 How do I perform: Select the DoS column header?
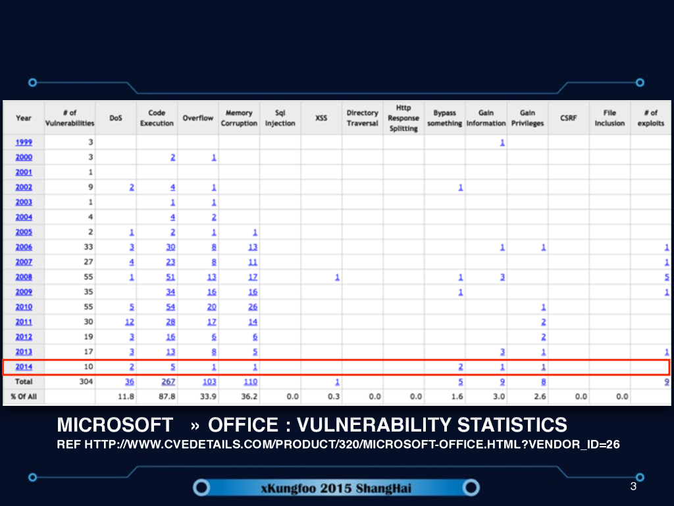(116, 118)
